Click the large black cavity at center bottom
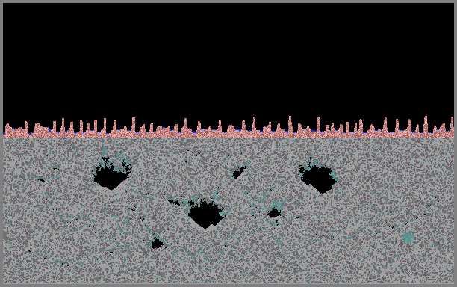Screen dimensions: 457x287 [205, 214]
